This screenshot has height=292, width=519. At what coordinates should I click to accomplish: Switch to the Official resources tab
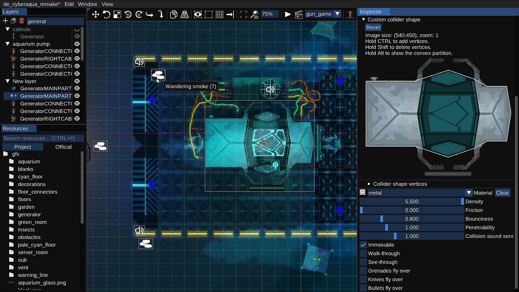(x=63, y=147)
